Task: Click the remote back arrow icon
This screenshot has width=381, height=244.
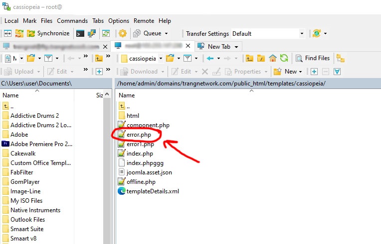Action: pyautogui.click(x=210, y=58)
